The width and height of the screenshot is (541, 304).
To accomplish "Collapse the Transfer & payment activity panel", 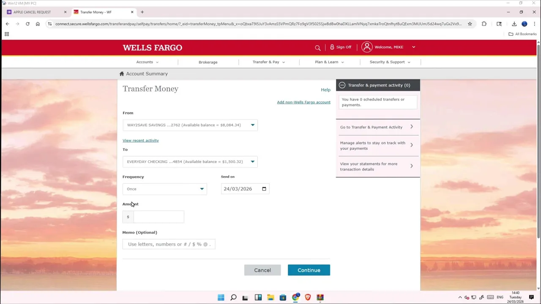I will [x=342, y=85].
